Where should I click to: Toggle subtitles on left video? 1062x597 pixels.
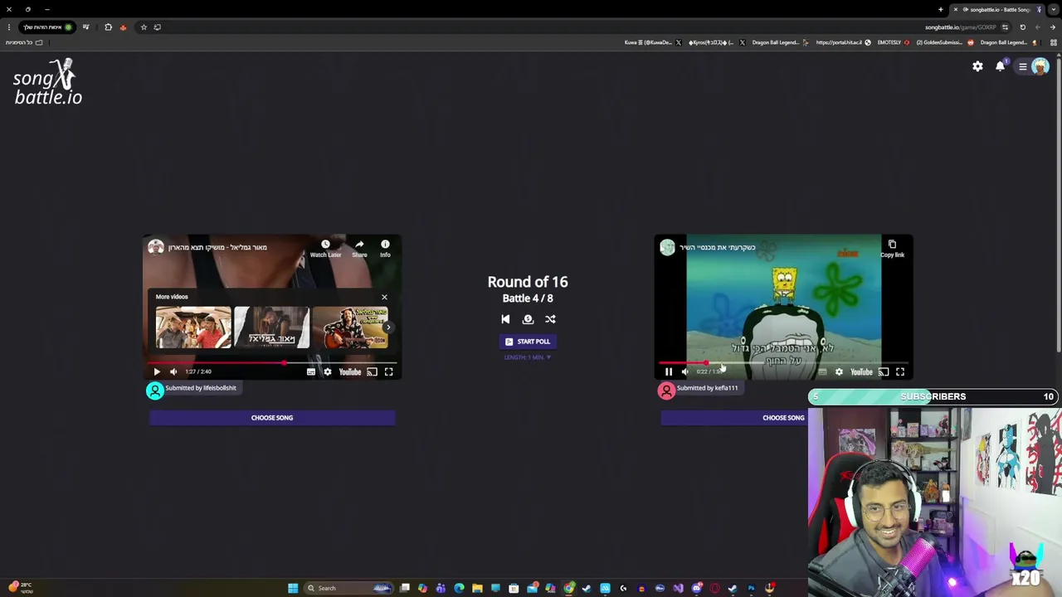(x=311, y=371)
